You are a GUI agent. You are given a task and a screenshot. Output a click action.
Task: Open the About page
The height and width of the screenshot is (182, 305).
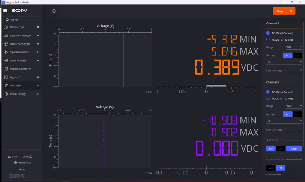[22, 169]
